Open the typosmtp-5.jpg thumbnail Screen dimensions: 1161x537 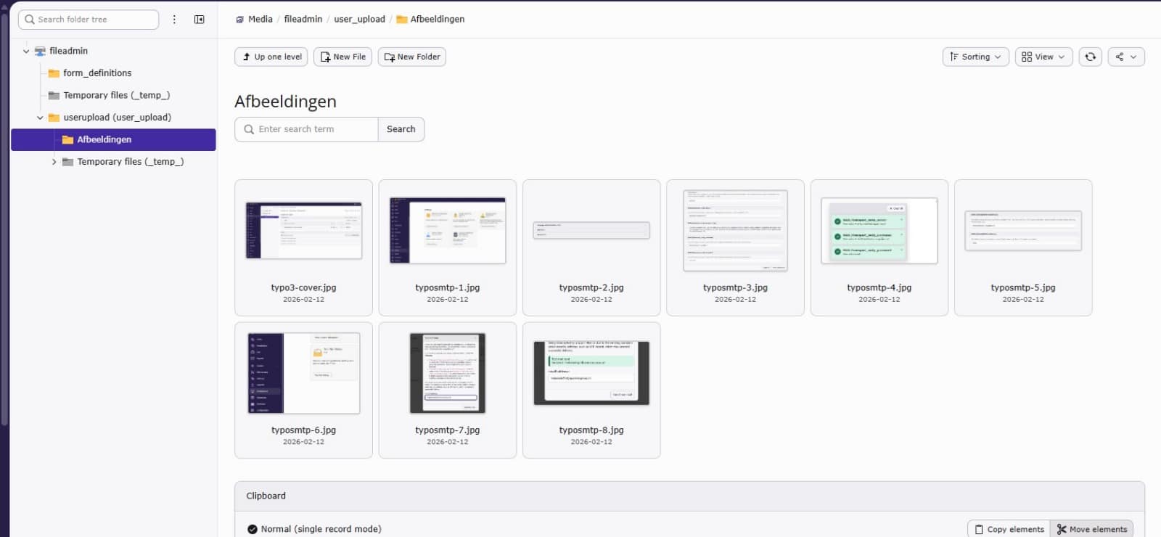(1023, 231)
